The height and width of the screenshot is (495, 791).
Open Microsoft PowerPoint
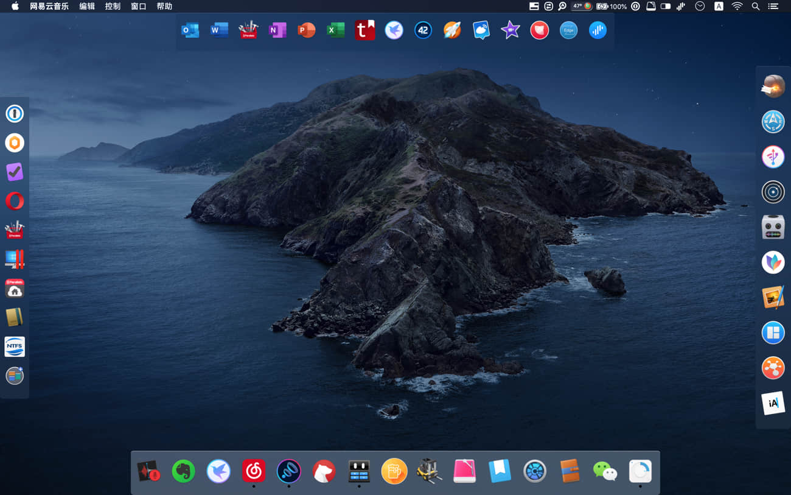pos(306,30)
